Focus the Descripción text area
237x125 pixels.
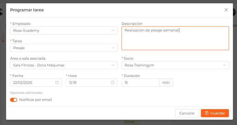175,38
